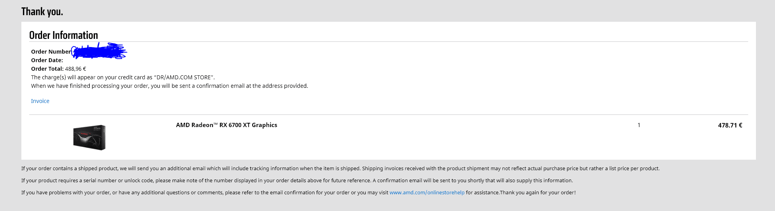Click the RX 6700 XT product box image
Viewport: 775px width, 211px height.
[x=89, y=137]
